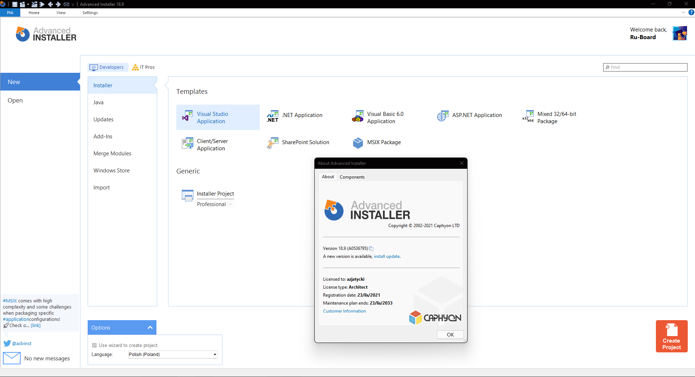
Task: Select the .NET Application template icon
Action: 273,116
